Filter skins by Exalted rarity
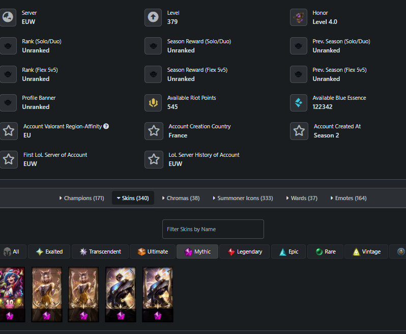 tap(49, 252)
